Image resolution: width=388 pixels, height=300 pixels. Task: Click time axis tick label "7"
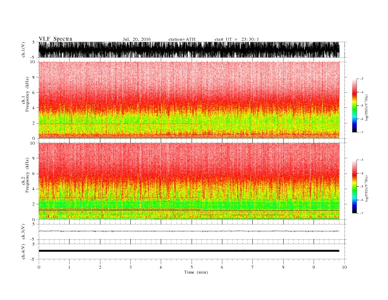click(x=253, y=267)
